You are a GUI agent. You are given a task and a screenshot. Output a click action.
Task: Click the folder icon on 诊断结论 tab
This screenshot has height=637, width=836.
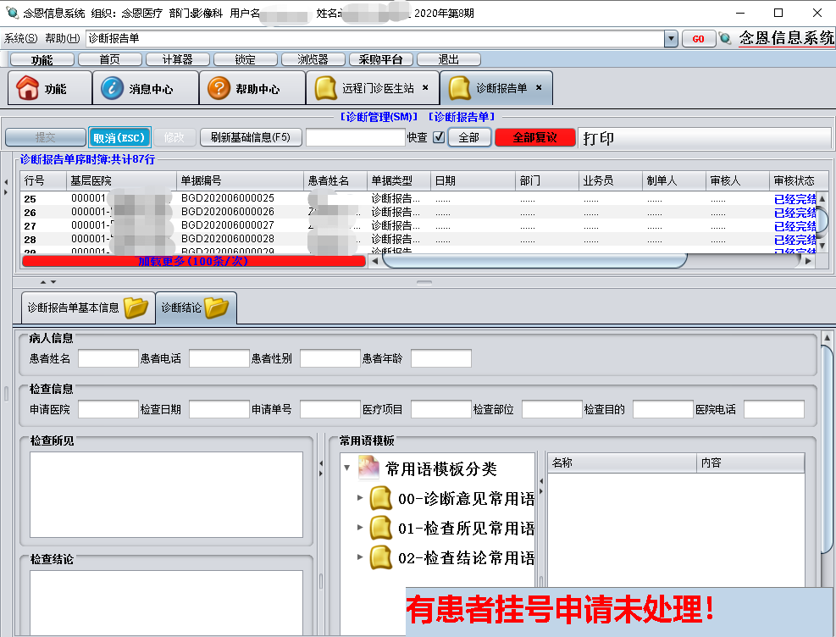[217, 307]
